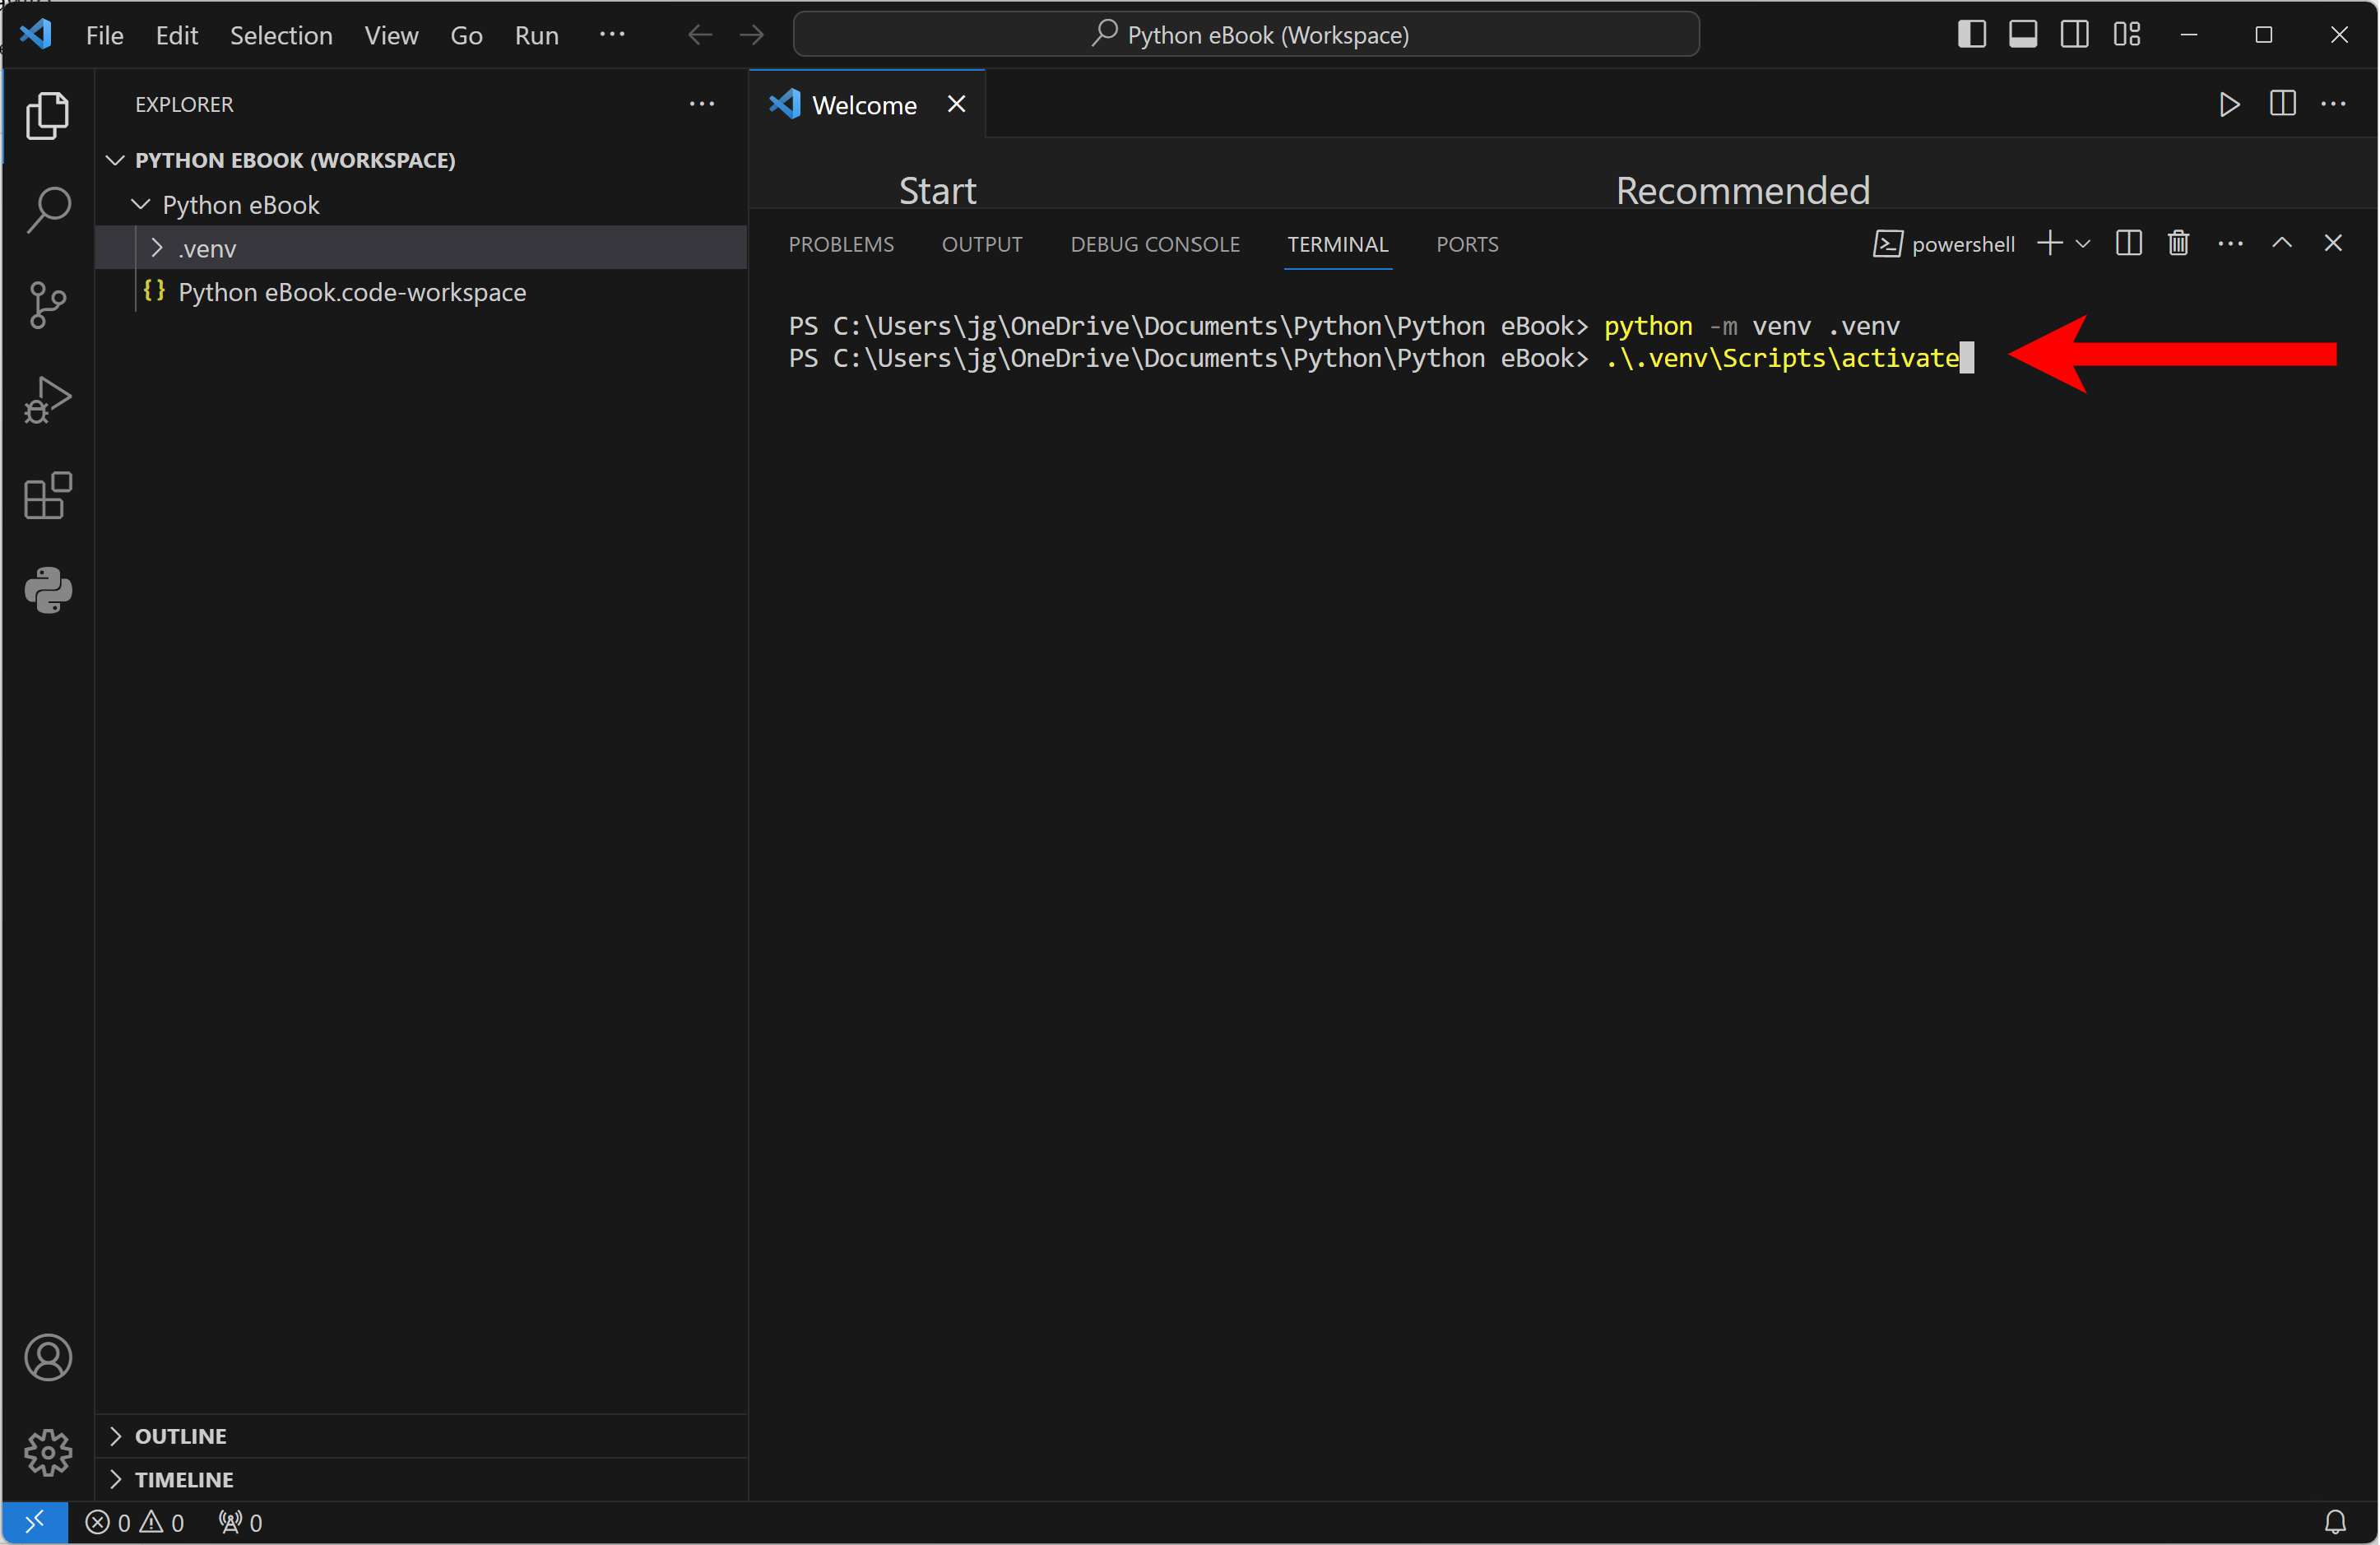This screenshot has width=2380, height=1545.
Task: Open the Run and Debug view
Action: 47,400
